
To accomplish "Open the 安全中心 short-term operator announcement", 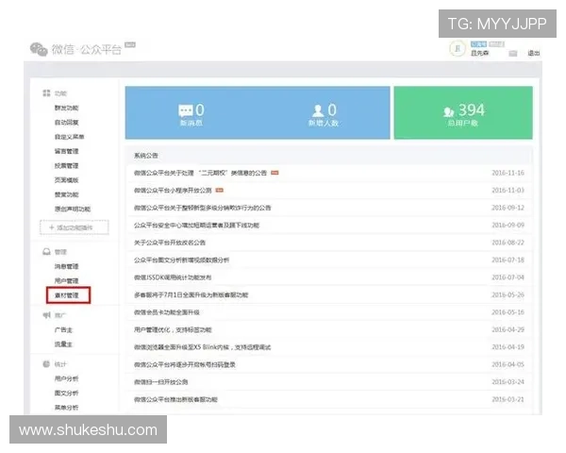I will pyautogui.click(x=197, y=225).
